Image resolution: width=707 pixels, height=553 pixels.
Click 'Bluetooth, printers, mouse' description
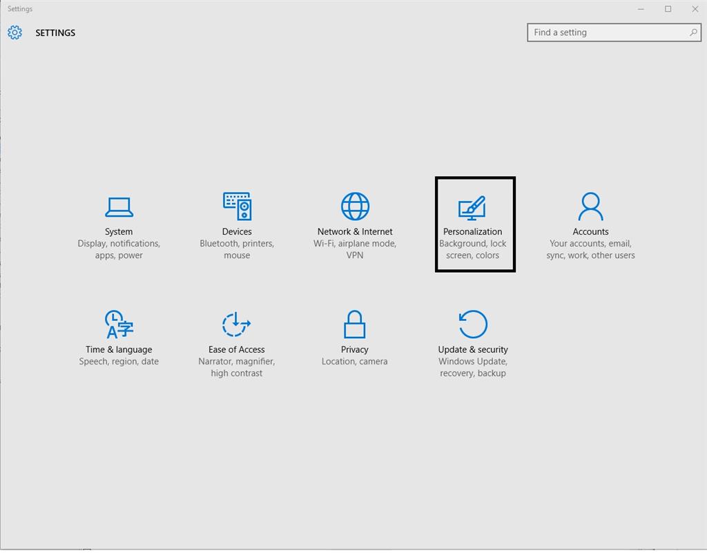coord(238,249)
